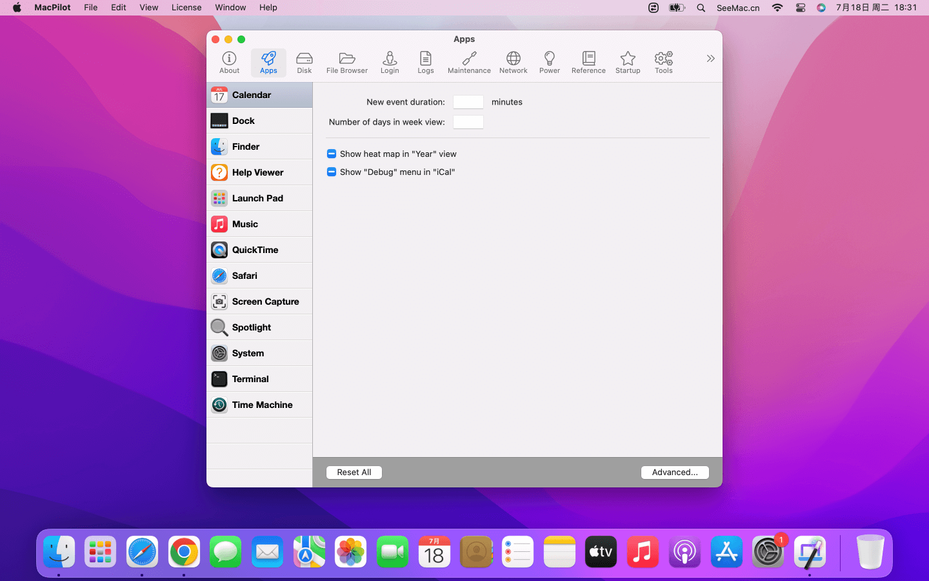Select Launch Pad in the sidebar
929x581 pixels.
tap(259, 198)
